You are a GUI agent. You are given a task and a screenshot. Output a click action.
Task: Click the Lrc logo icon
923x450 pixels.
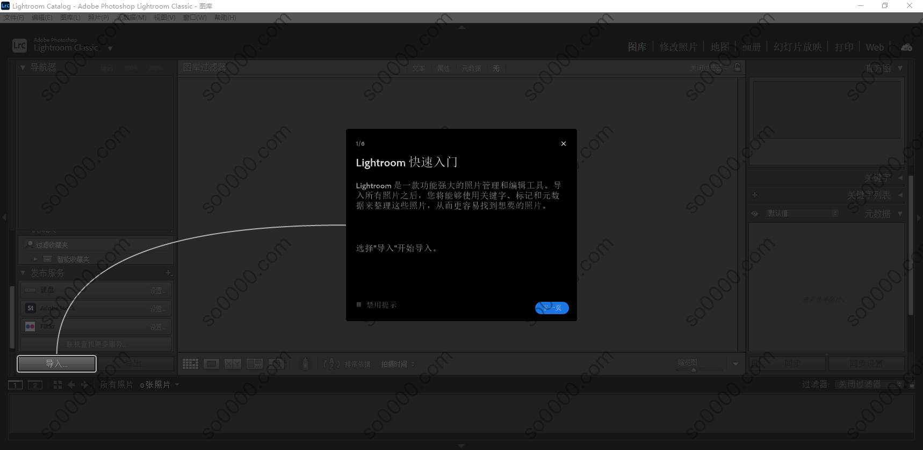pyautogui.click(x=19, y=46)
